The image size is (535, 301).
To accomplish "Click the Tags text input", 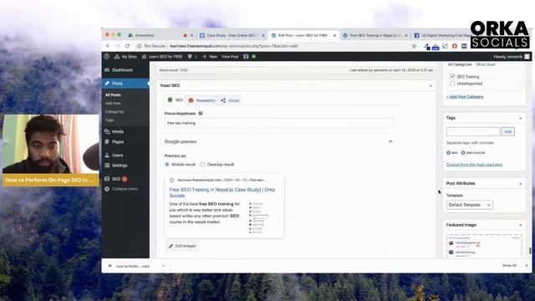I will (473, 132).
